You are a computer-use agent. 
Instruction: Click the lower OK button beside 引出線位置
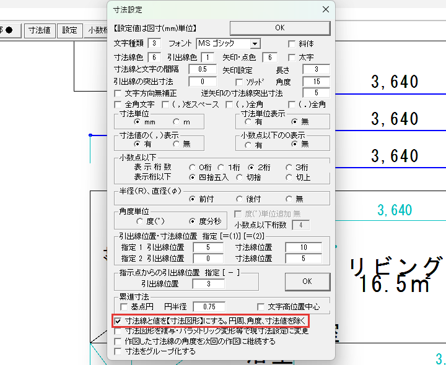(307, 281)
